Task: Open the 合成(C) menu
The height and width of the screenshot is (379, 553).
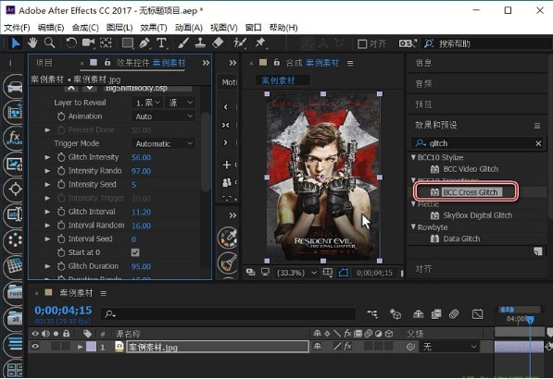Action: 85,28
